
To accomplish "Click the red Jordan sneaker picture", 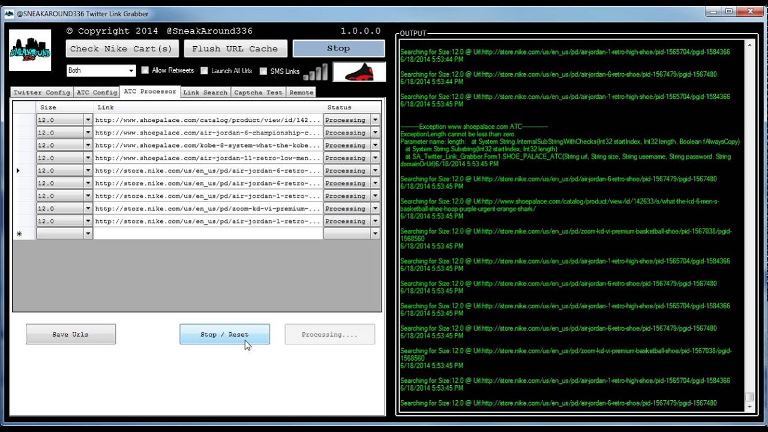I will (x=359, y=71).
